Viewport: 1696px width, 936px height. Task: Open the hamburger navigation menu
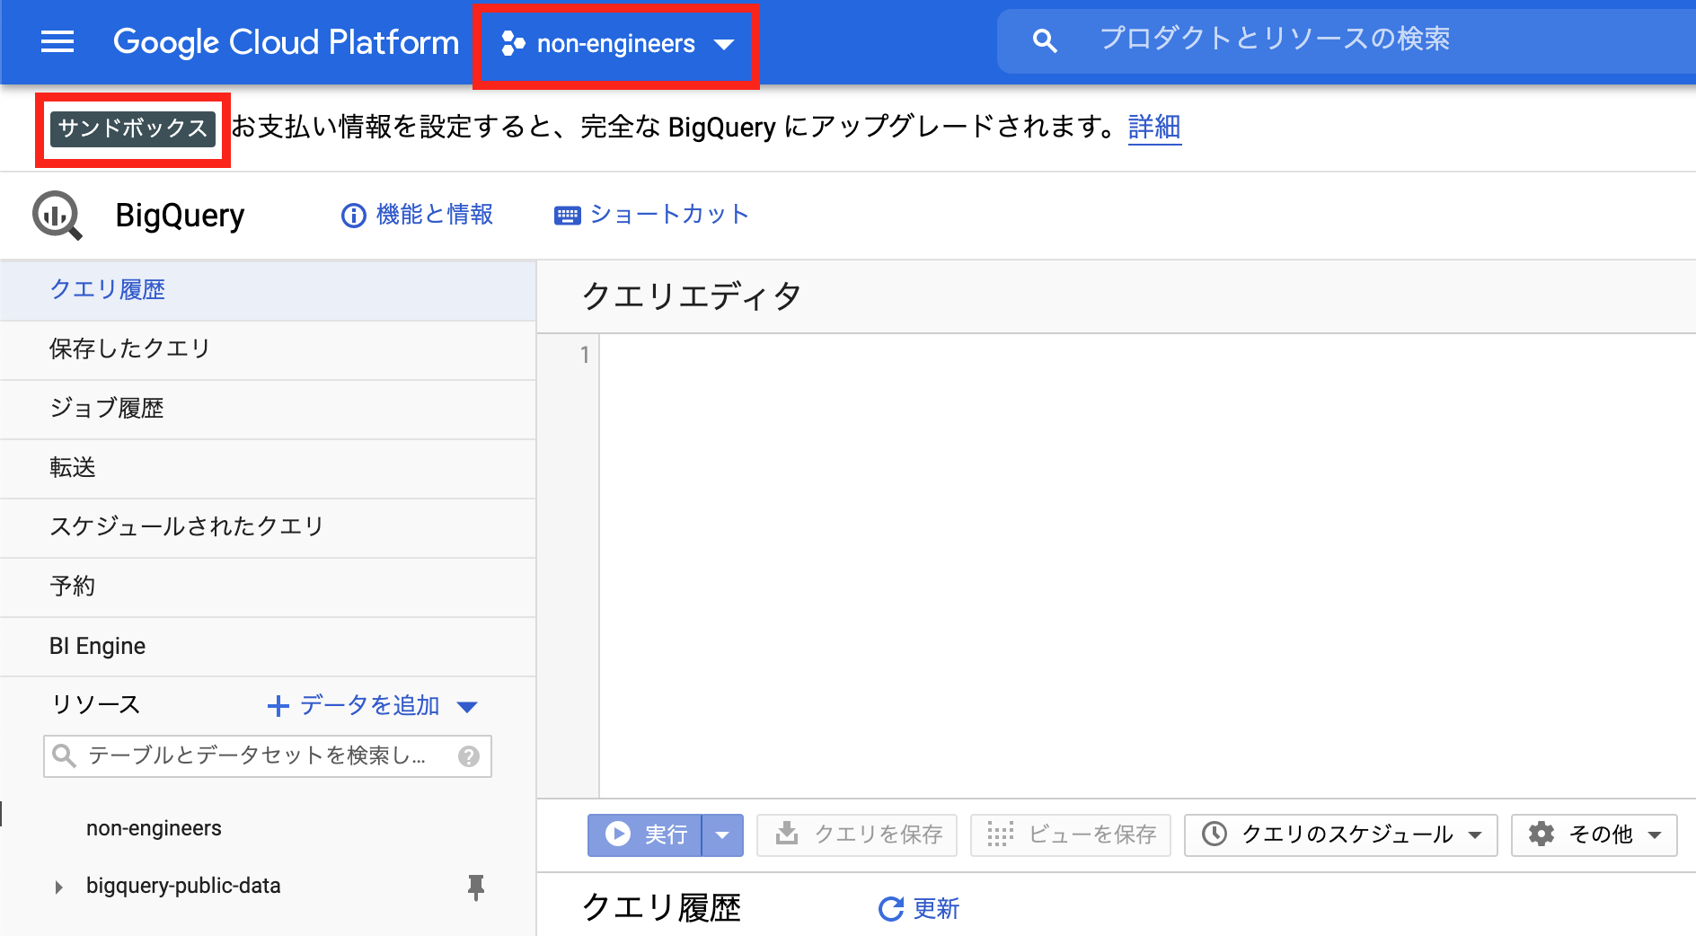(57, 41)
